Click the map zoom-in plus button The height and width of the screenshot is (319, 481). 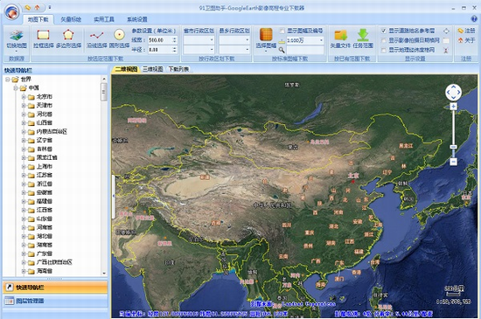[453, 107]
